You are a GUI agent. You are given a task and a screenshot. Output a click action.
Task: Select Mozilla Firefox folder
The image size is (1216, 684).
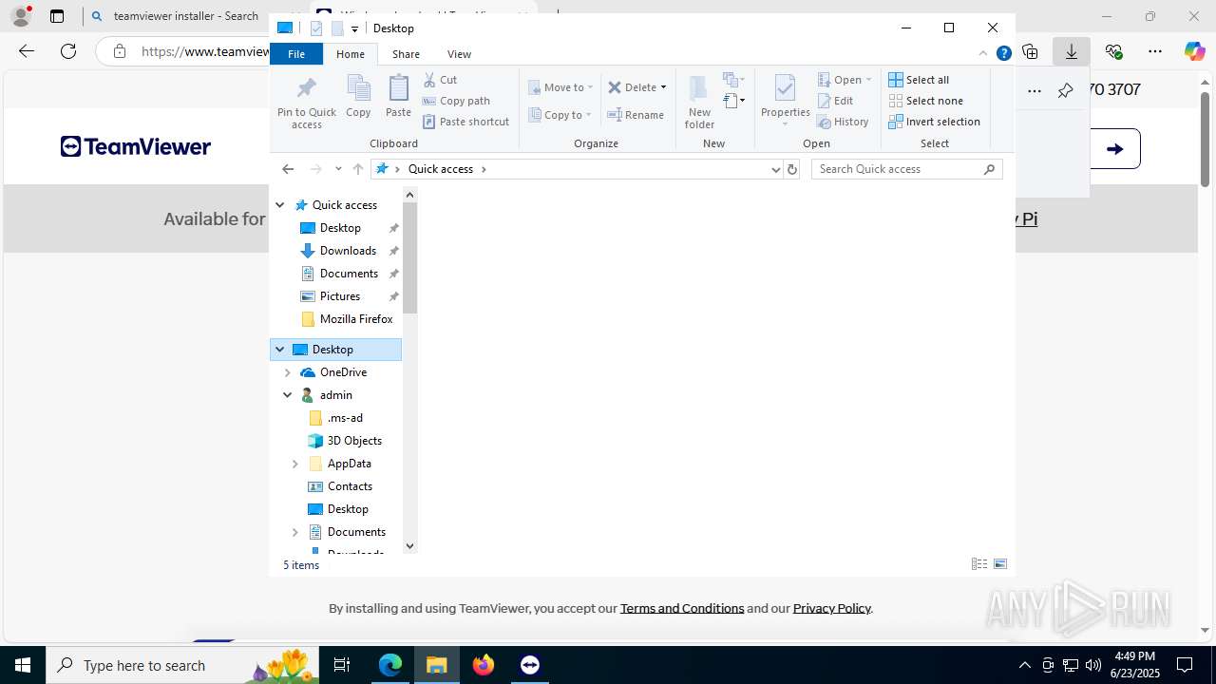(x=356, y=319)
